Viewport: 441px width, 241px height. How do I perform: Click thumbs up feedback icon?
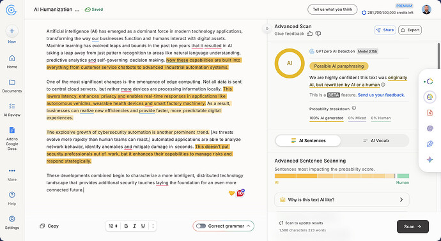[309, 34]
